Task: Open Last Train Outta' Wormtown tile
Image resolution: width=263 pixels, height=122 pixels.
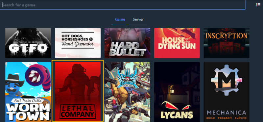Action: click(28, 92)
